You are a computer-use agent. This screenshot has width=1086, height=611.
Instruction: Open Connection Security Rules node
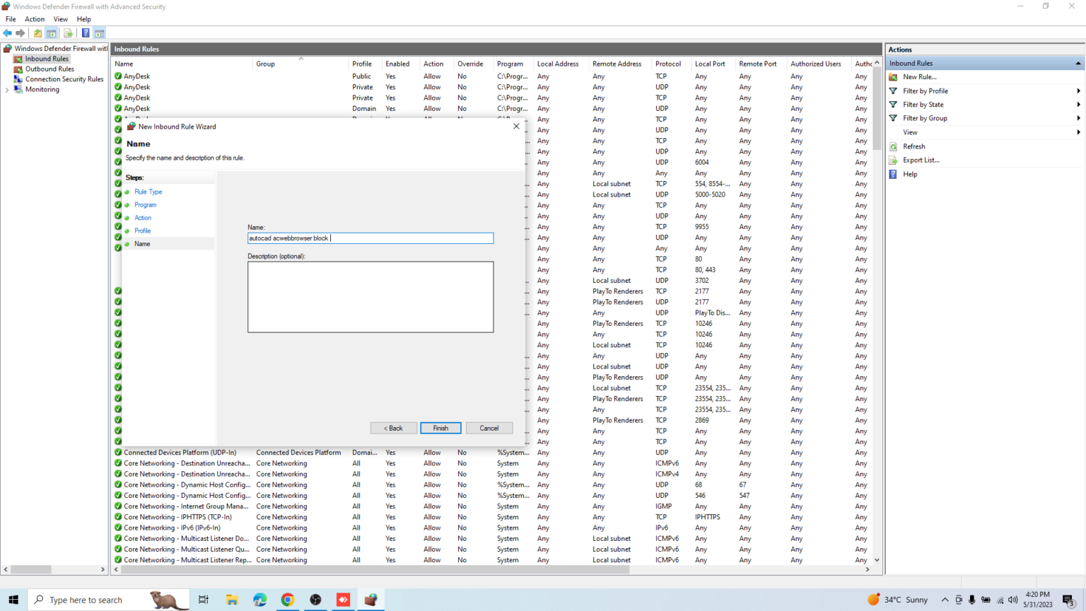pyautogui.click(x=64, y=79)
